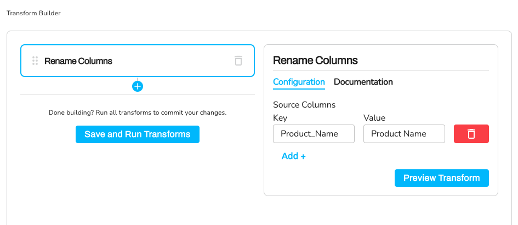Add a new transform with the plus circle
Image resolution: width=518 pixels, height=225 pixels.
138,86
